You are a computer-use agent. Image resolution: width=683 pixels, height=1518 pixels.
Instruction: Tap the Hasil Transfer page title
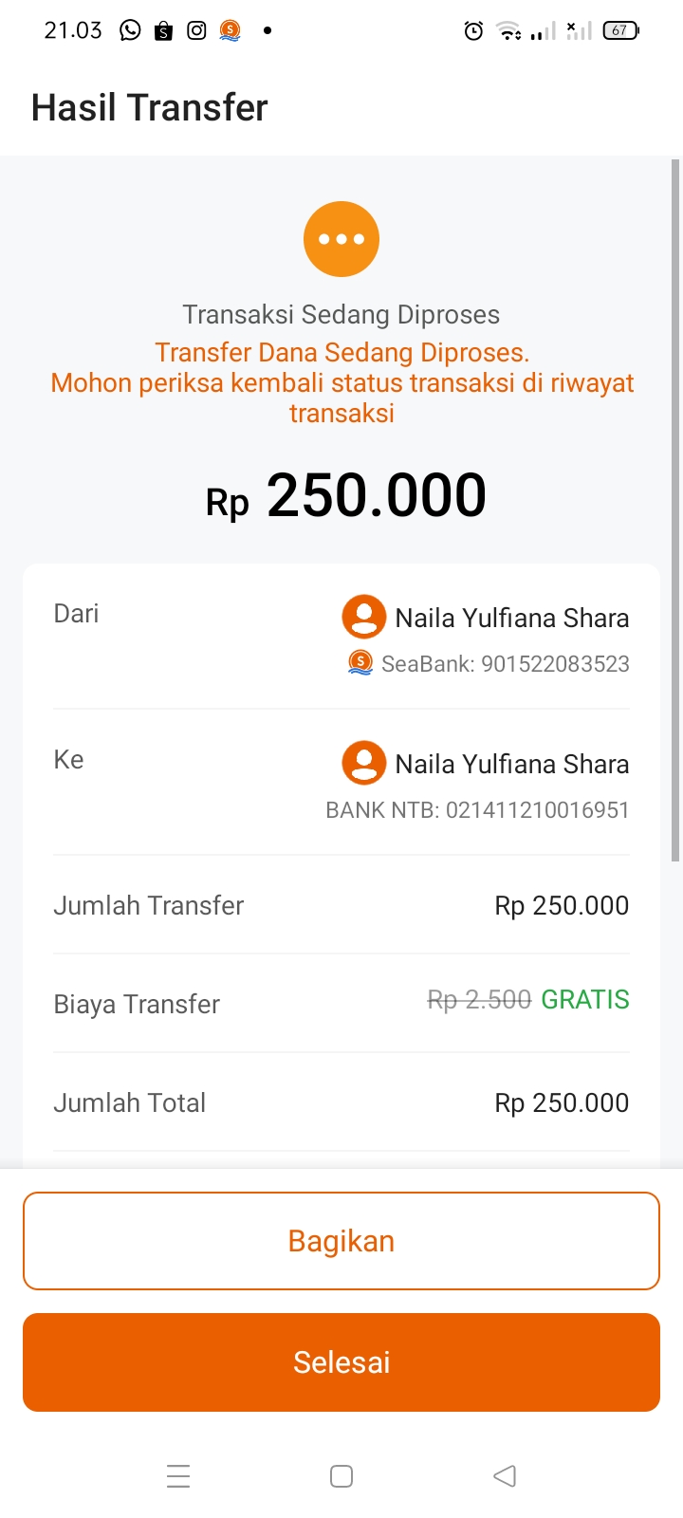tap(150, 108)
